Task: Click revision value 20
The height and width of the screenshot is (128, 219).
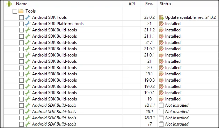Action: tap(149, 68)
